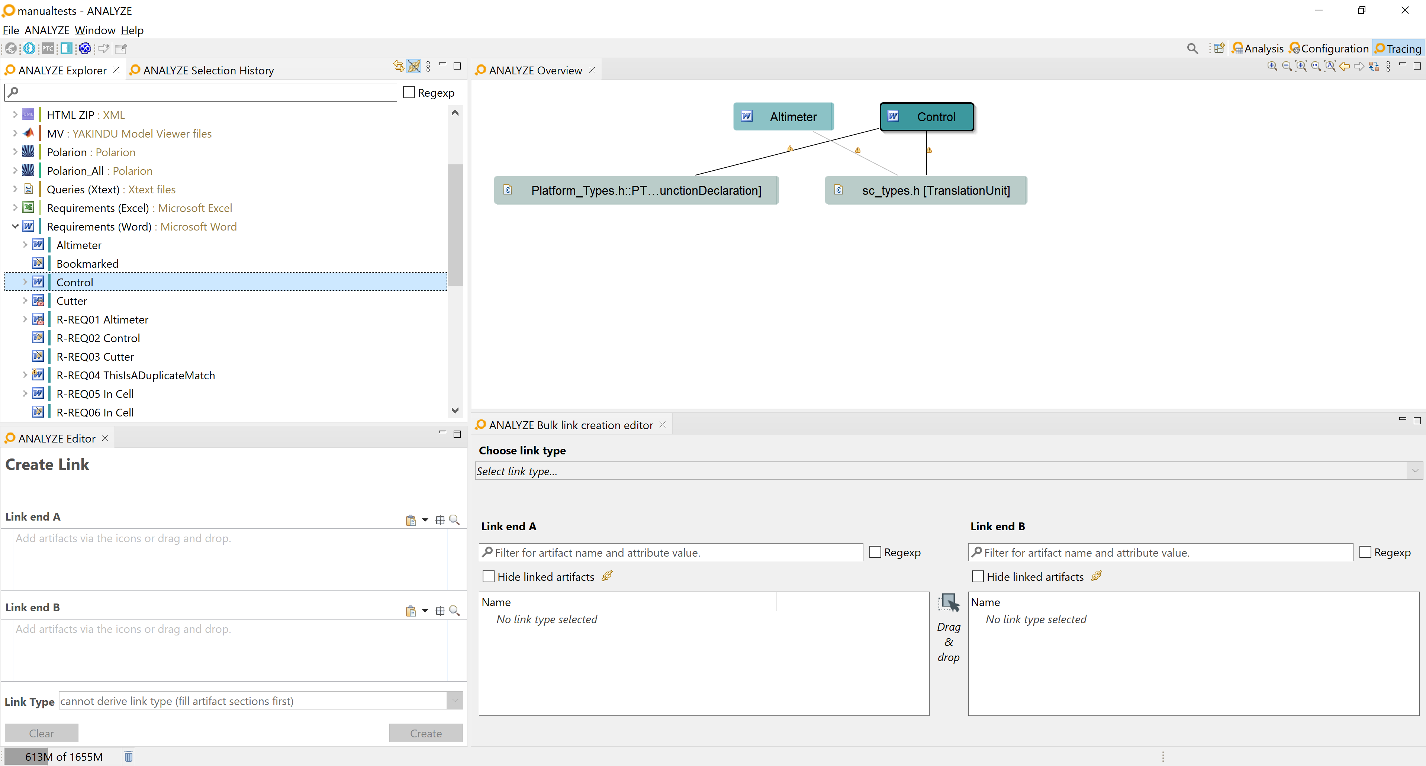Click the Drag & drop icon in Bulk editor
This screenshot has width=1426, height=766.
949,603
